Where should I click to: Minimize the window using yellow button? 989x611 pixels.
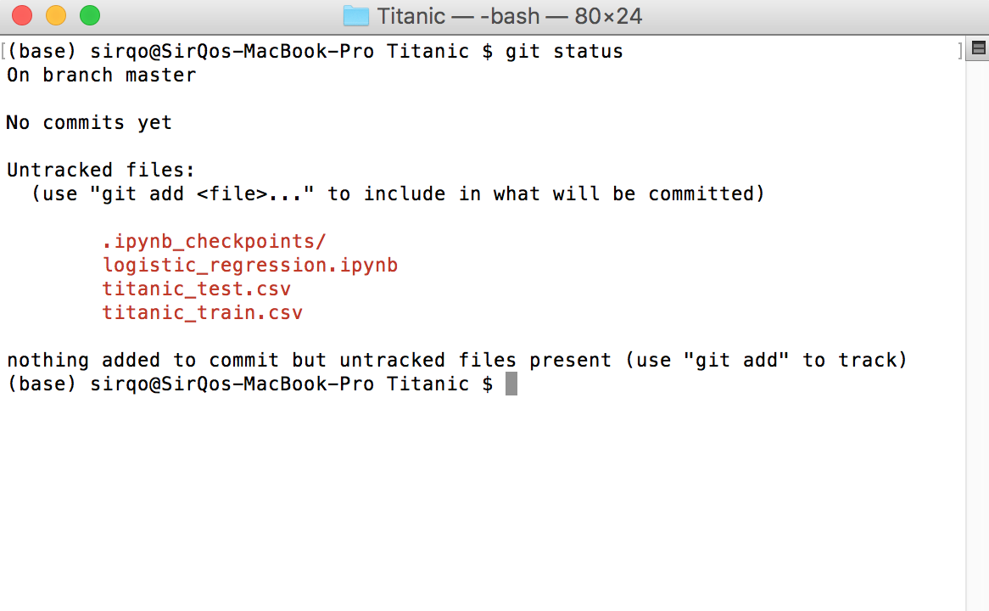[x=56, y=15]
